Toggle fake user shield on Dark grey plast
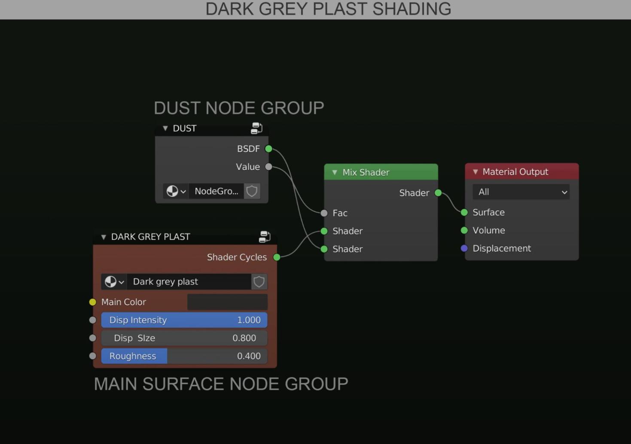631x444 pixels. tap(259, 282)
